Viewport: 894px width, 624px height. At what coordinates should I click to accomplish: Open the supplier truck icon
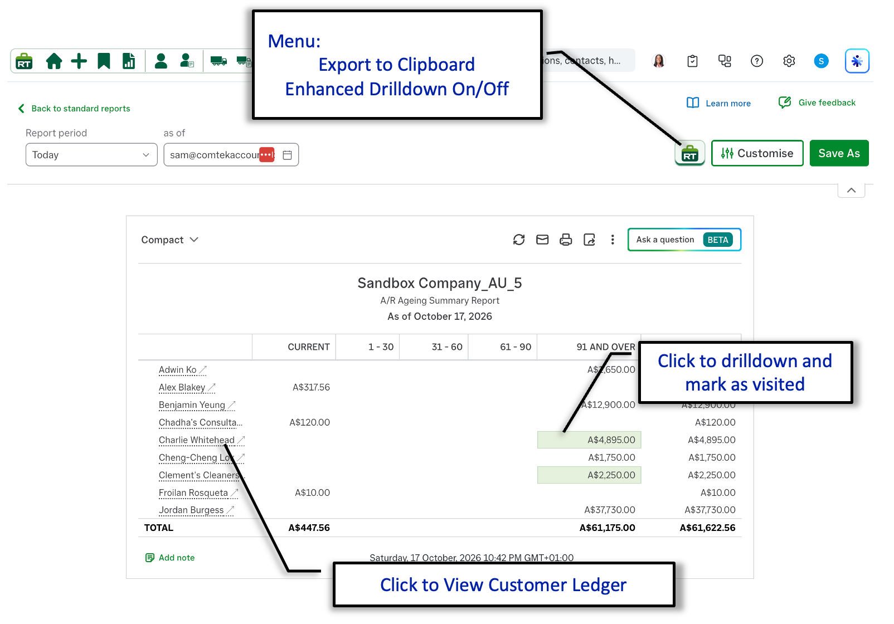[218, 61]
